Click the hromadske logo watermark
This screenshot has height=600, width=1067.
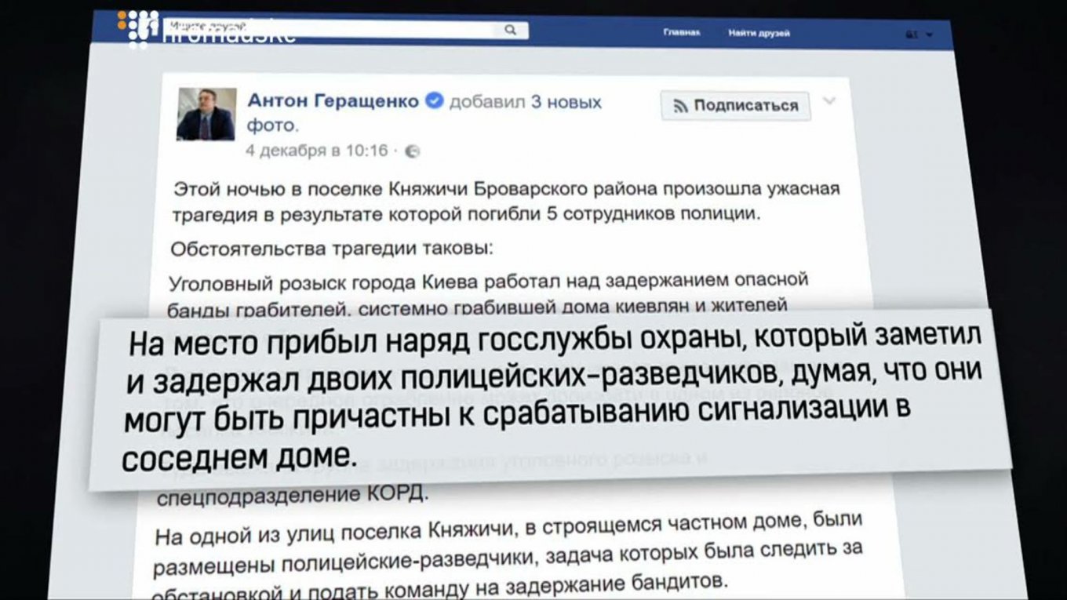click(x=208, y=28)
